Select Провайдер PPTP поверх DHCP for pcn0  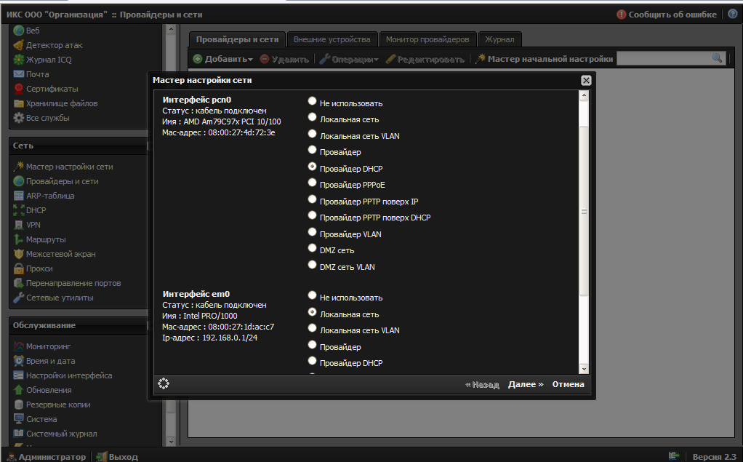(x=312, y=215)
